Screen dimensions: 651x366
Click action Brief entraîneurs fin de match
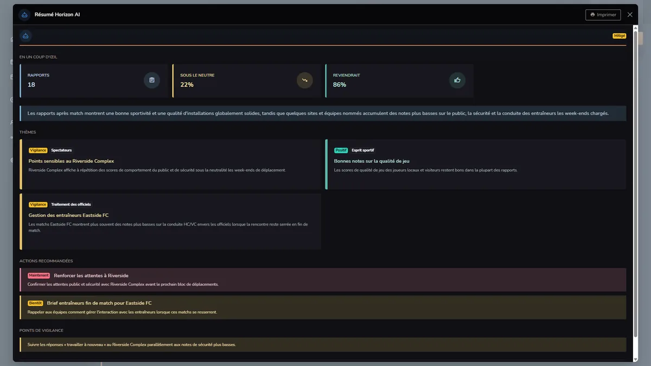pos(99,303)
